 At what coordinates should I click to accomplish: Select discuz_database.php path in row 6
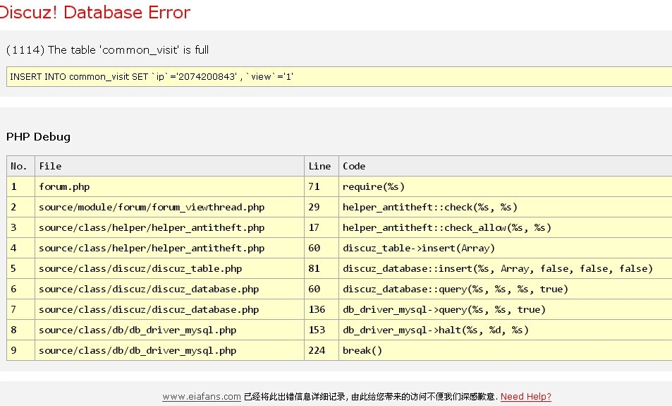coord(169,289)
